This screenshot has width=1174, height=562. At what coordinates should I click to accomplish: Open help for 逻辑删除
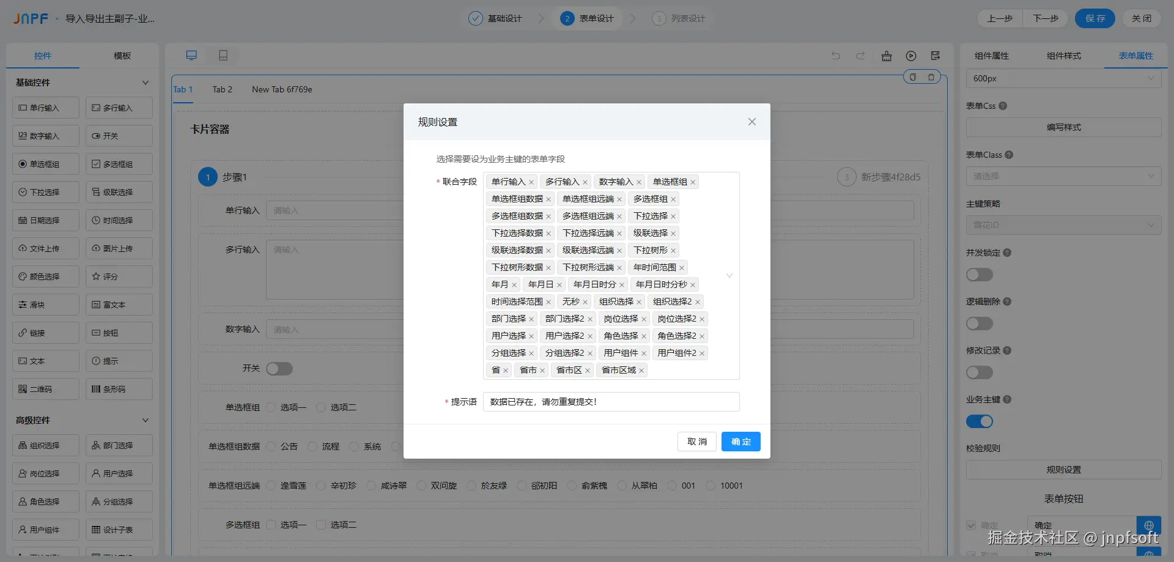pyautogui.click(x=1007, y=301)
